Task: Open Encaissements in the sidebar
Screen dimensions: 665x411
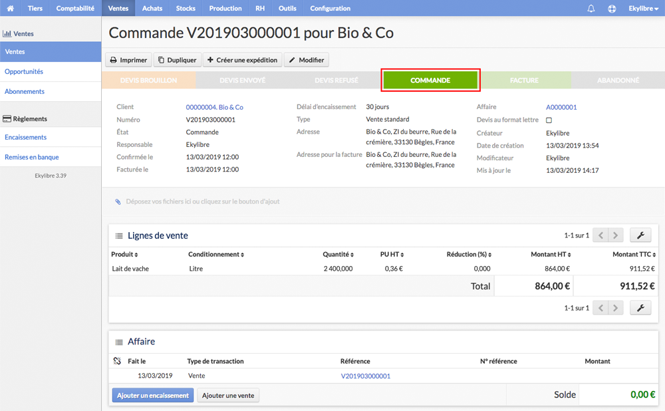Action: (51, 137)
